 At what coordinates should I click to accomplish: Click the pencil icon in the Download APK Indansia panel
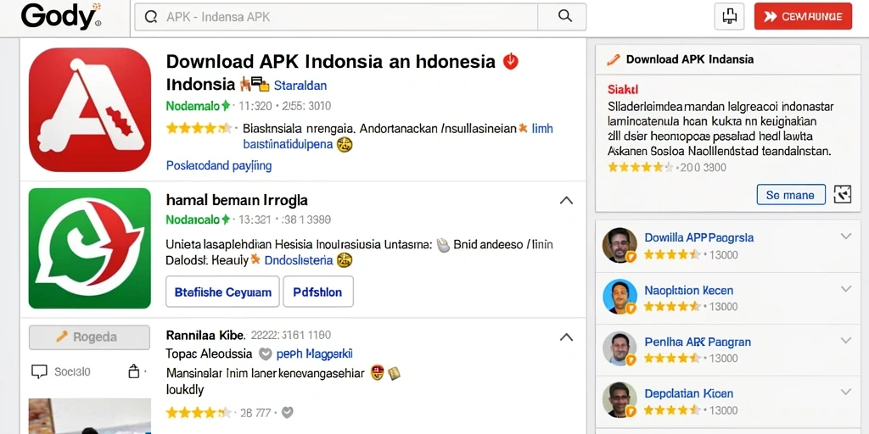point(613,59)
